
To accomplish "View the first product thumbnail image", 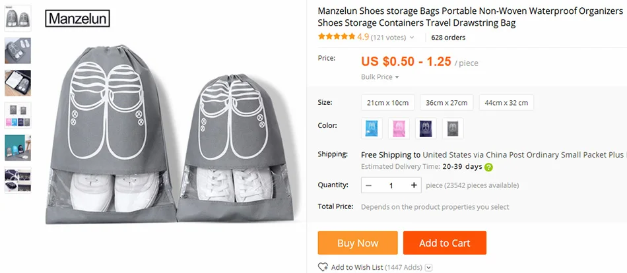I will pos(18,18).
